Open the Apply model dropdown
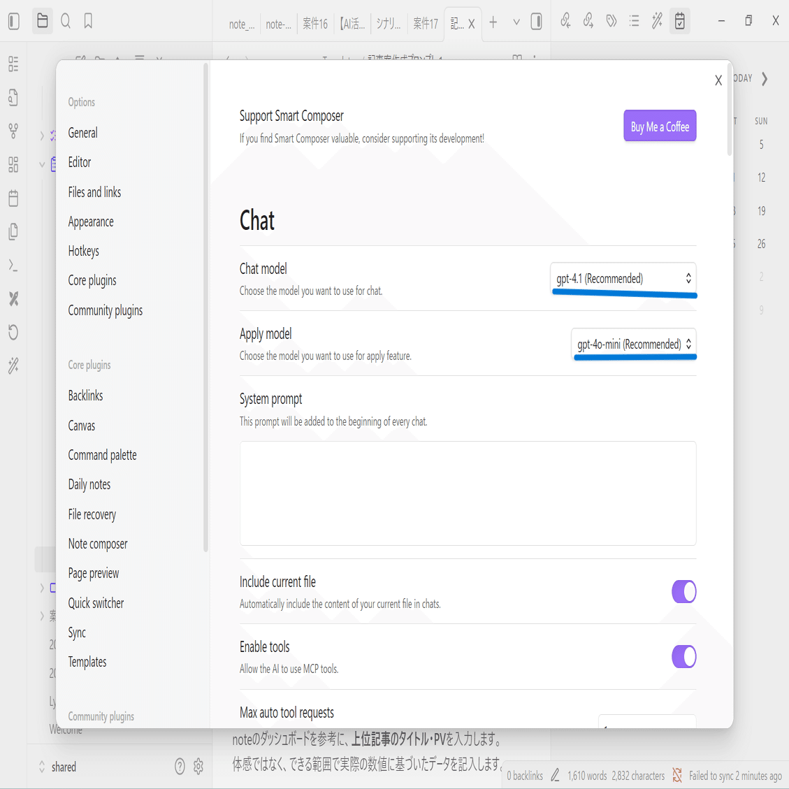This screenshot has height=789, width=789. coord(634,344)
